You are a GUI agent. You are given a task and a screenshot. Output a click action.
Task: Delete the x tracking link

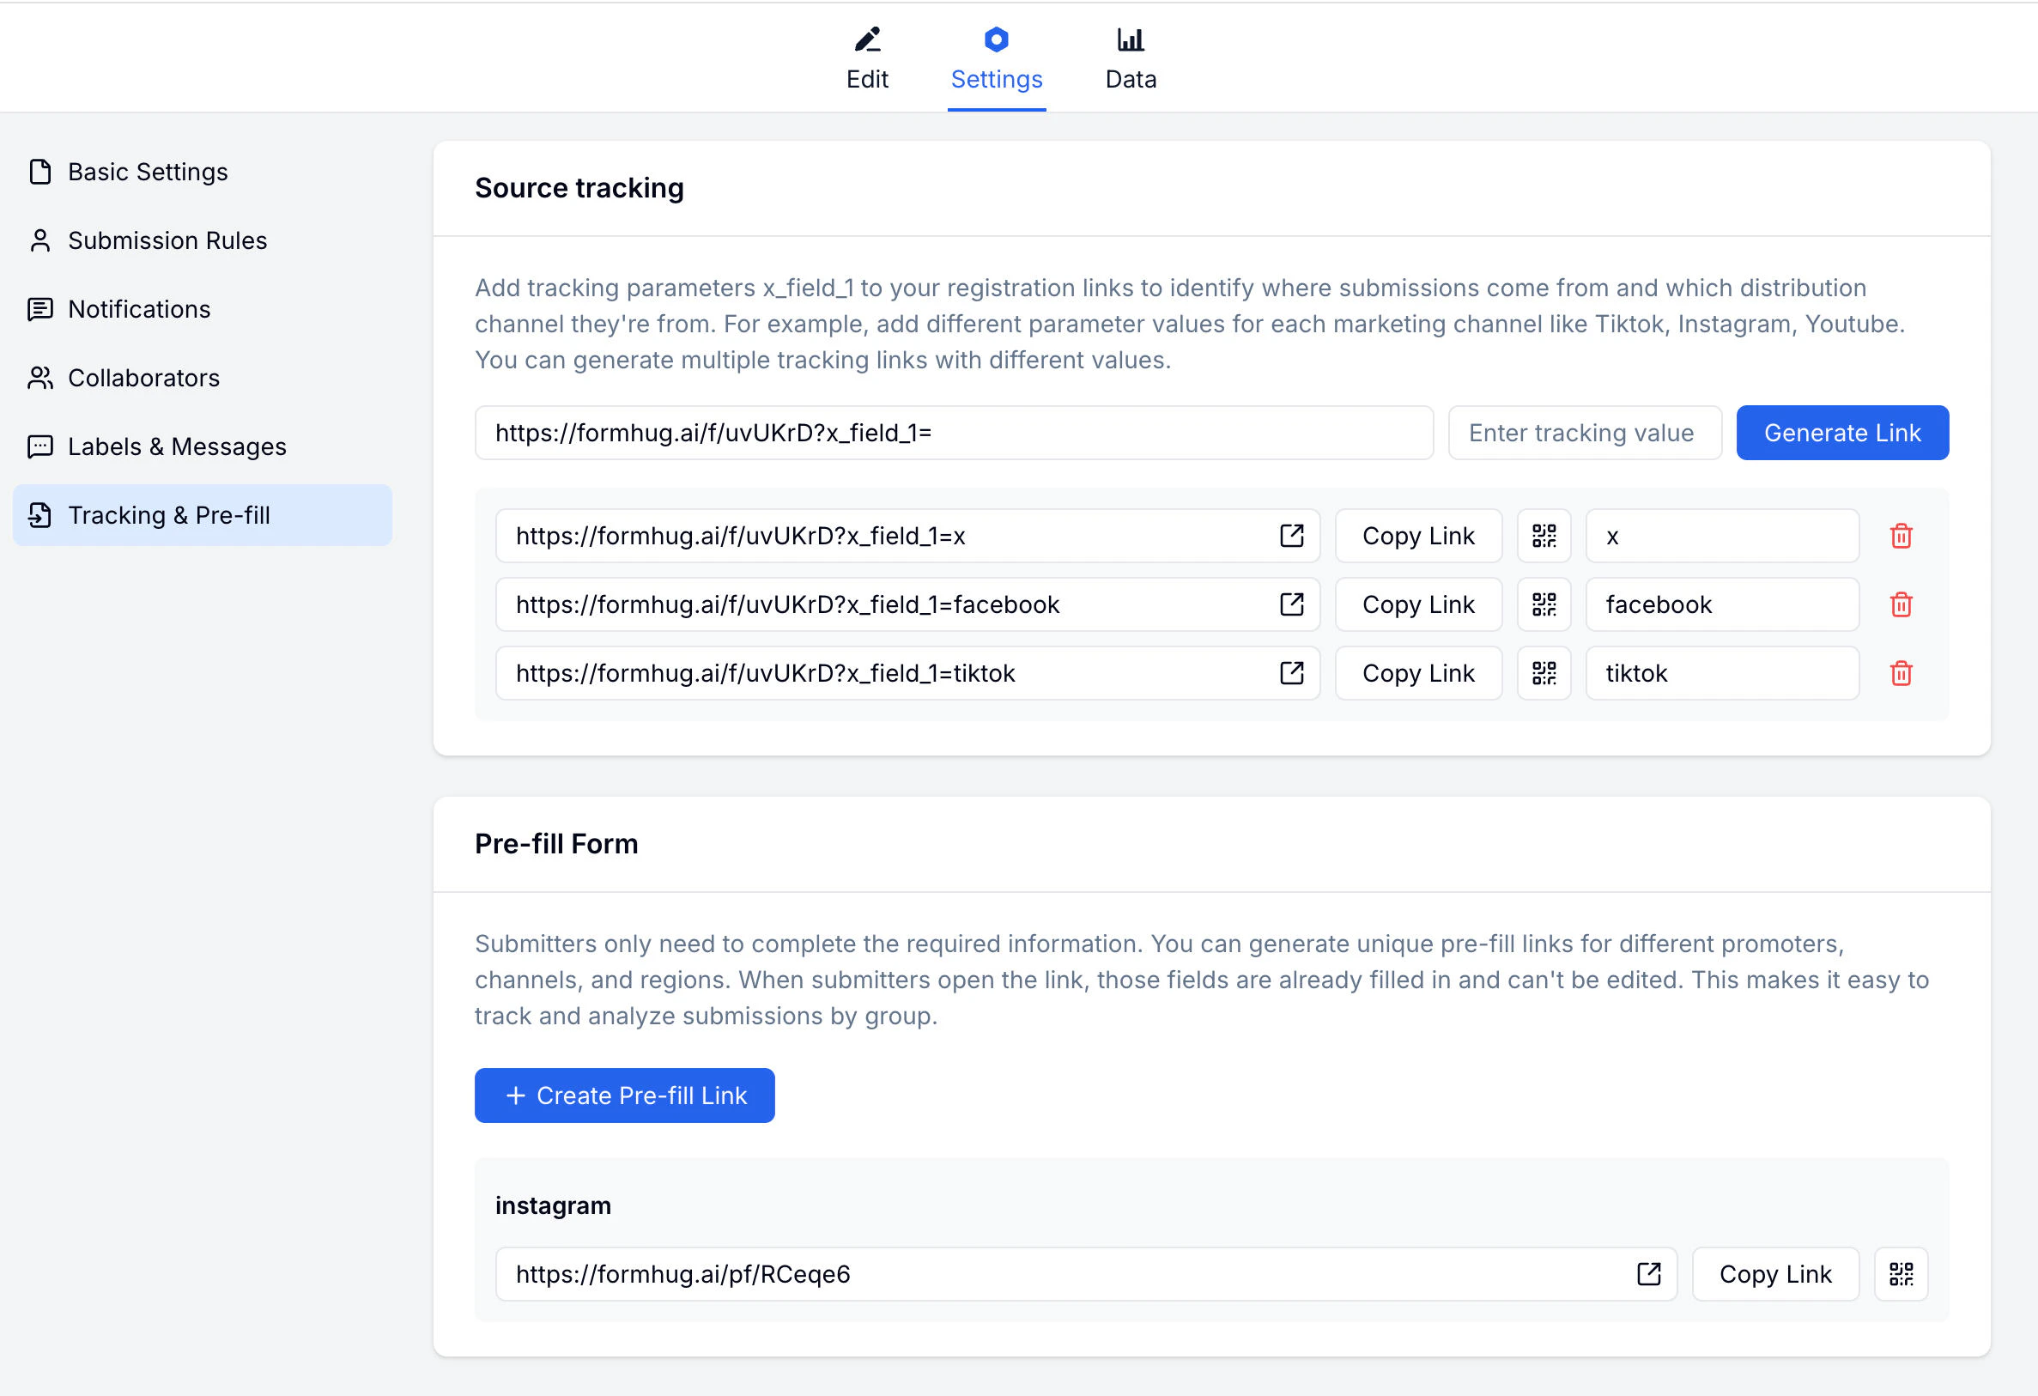[1902, 536]
